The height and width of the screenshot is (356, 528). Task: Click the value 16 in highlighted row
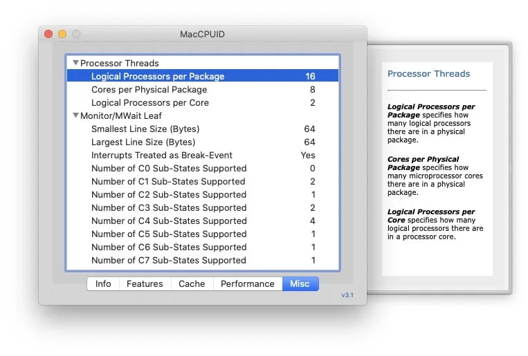click(310, 76)
